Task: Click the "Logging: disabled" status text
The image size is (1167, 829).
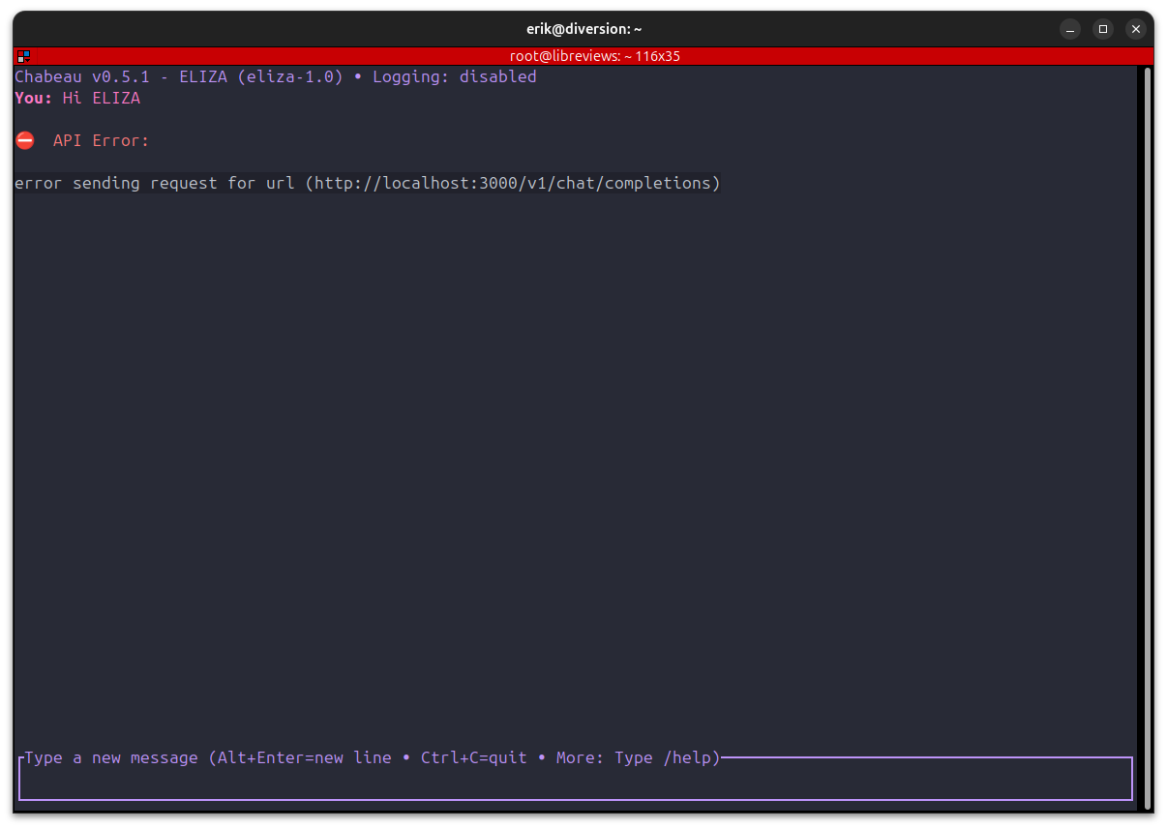Action: [x=454, y=76]
